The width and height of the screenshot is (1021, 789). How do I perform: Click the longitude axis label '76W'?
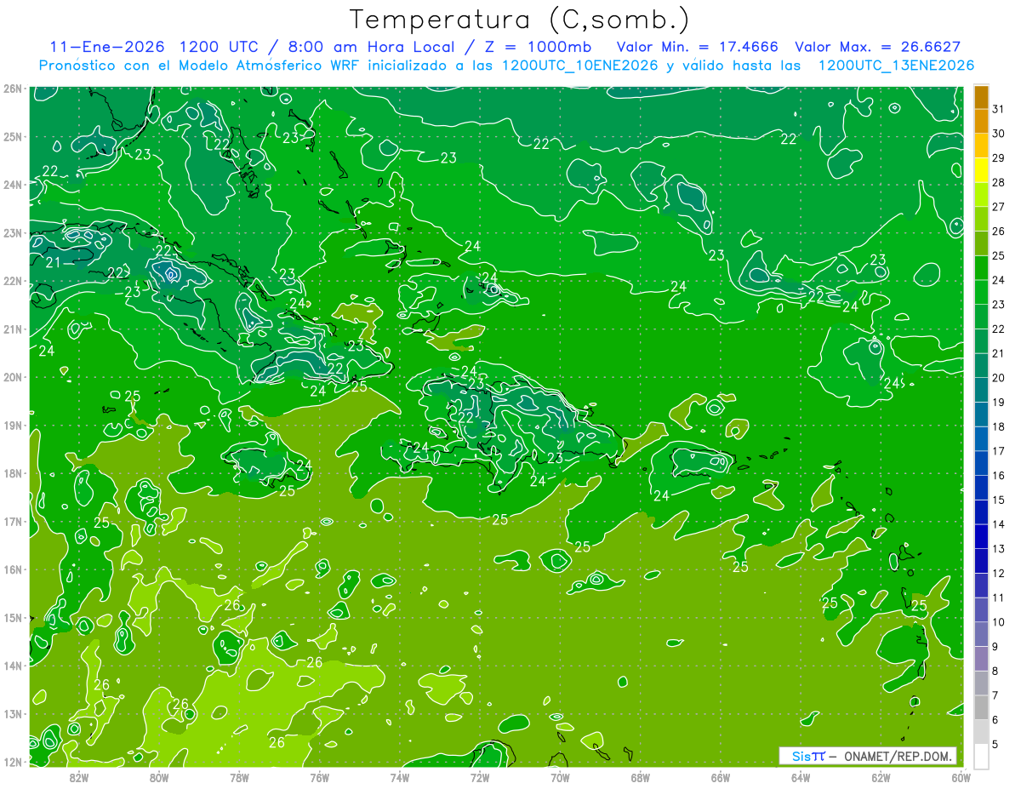pos(320,777)
